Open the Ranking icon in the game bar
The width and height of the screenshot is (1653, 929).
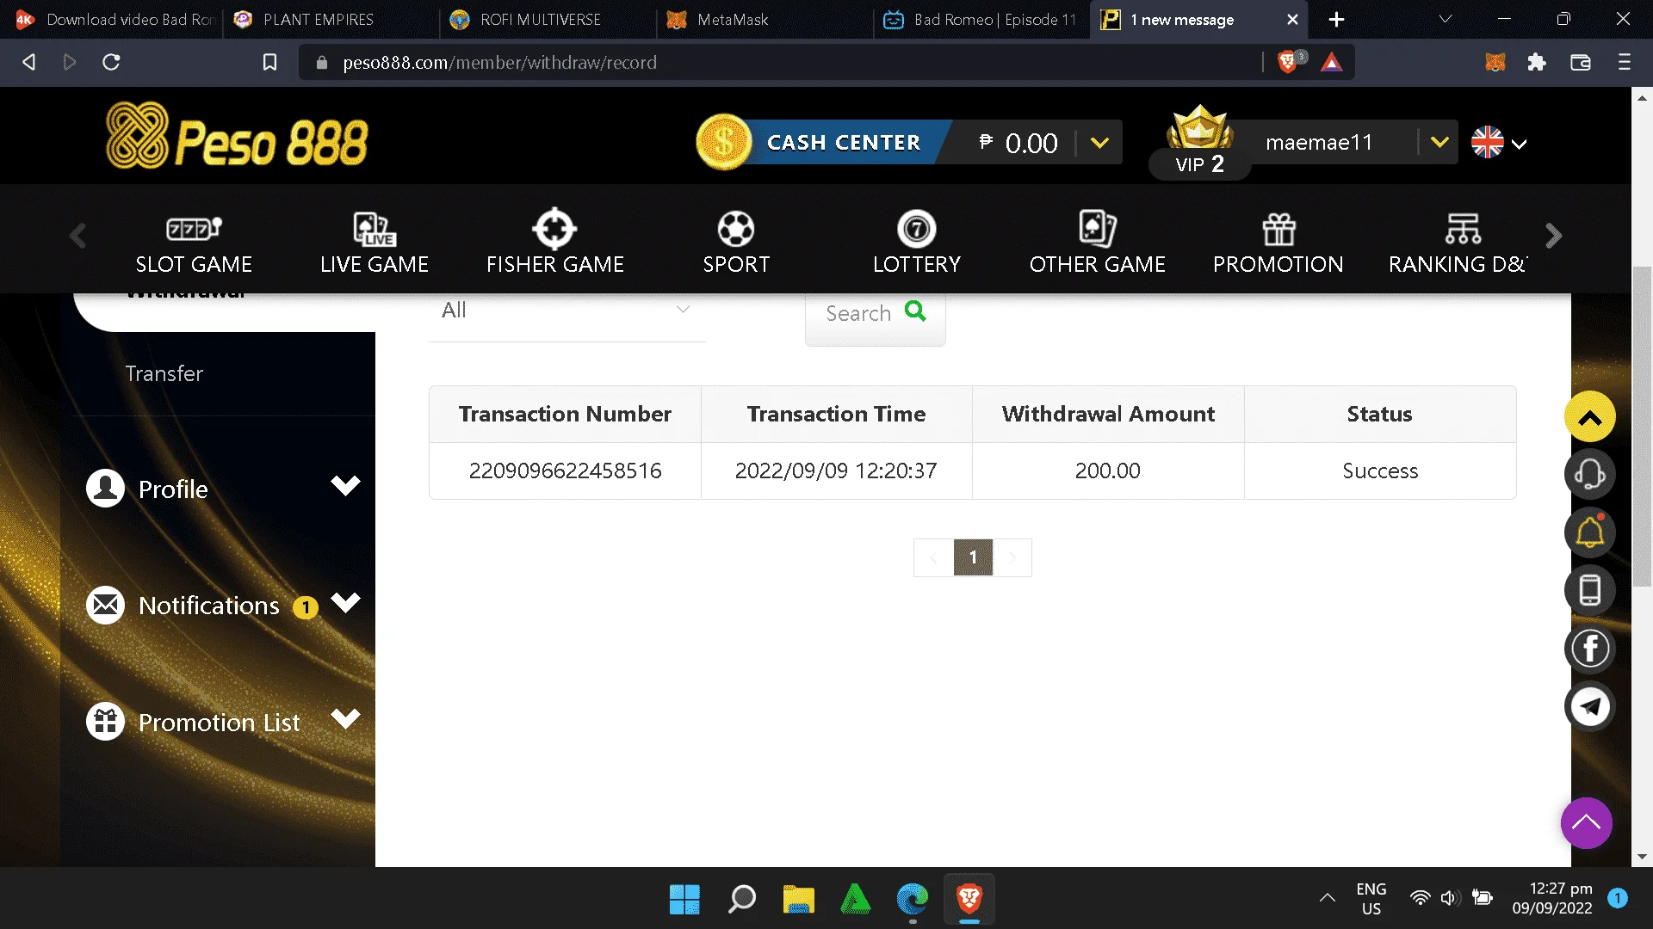(x=1463, y=229)
